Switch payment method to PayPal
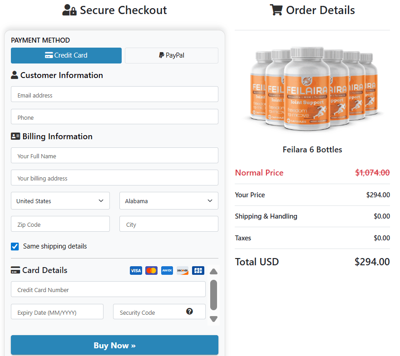Viewport: 400px width, 356px height. 171,55
